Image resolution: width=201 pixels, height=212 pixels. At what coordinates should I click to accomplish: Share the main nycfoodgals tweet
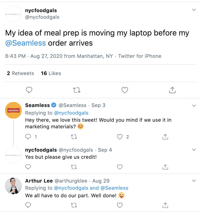click(x=172, y=90)
